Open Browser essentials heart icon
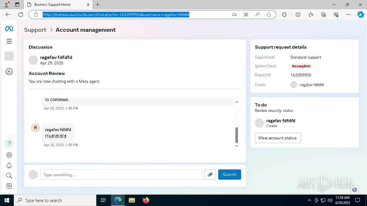This screenshot has width=367, height=206. [336, 15]
